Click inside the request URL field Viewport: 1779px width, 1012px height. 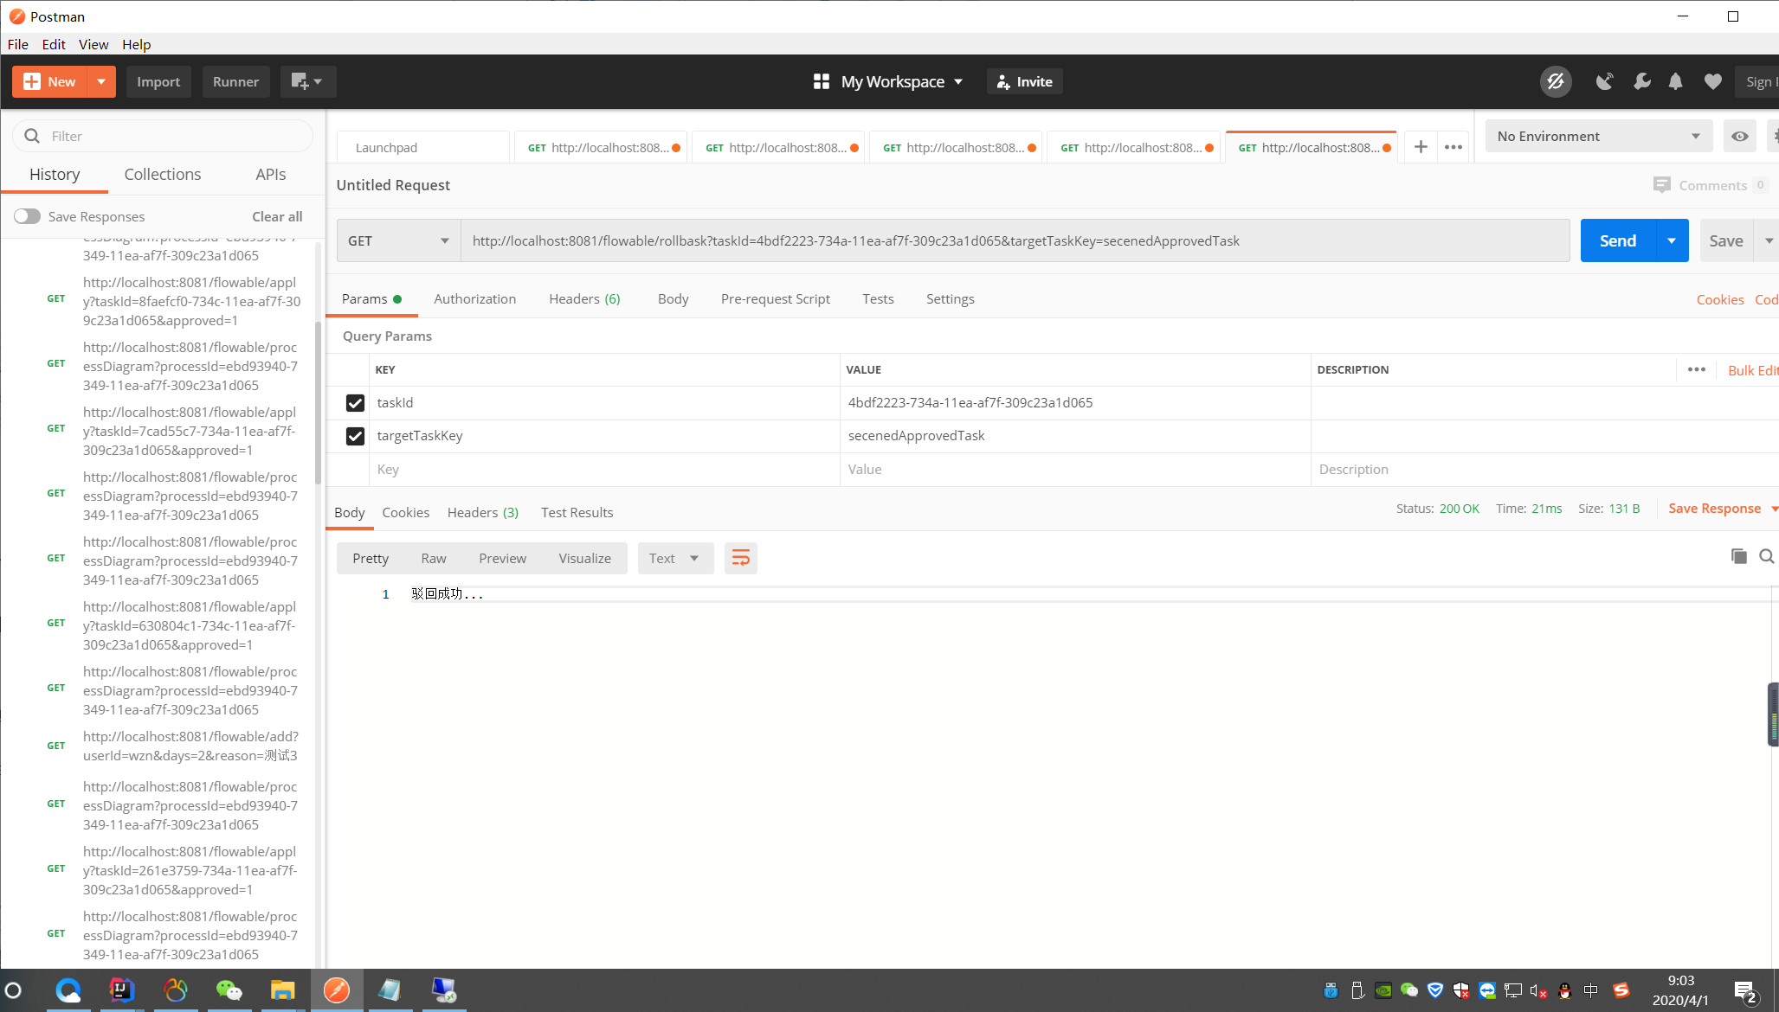pyautogui.click(x=952, y=240)
